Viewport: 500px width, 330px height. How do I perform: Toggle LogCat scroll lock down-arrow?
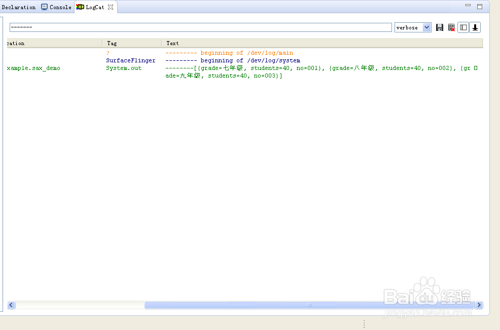point(475,27)
